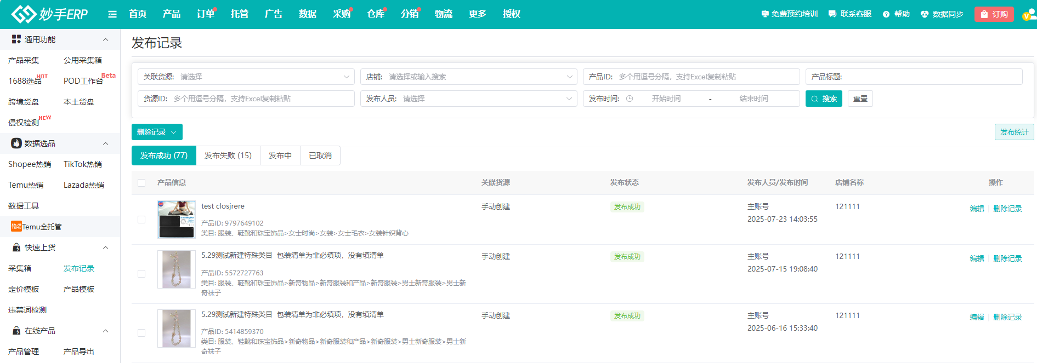The image size is (1037, 363).
Task: Select checkbox for product ID 5572727763
Action: [141, 274]
